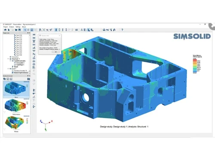This screenshot has height=161, width=215.
Task: Click the anchor-shaped toolbar icon
Action: [104, 30]
